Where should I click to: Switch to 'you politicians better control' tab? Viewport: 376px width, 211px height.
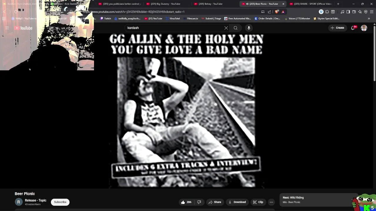[x=120, y=4]
